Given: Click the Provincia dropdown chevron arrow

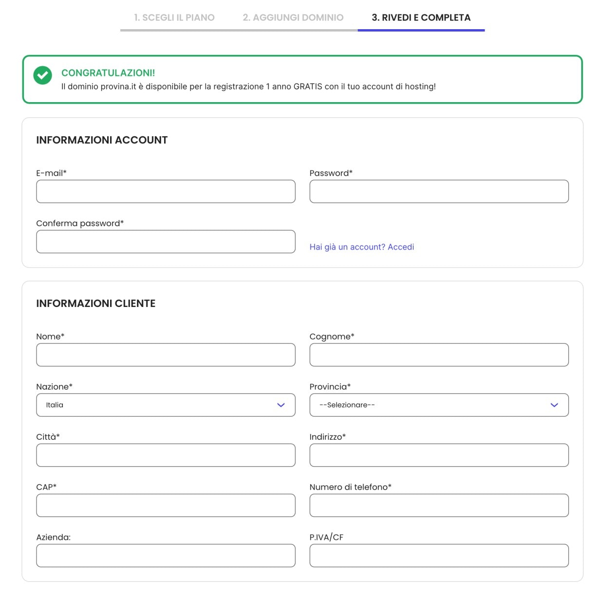Looking at the screenshot, I should [554, 405].
